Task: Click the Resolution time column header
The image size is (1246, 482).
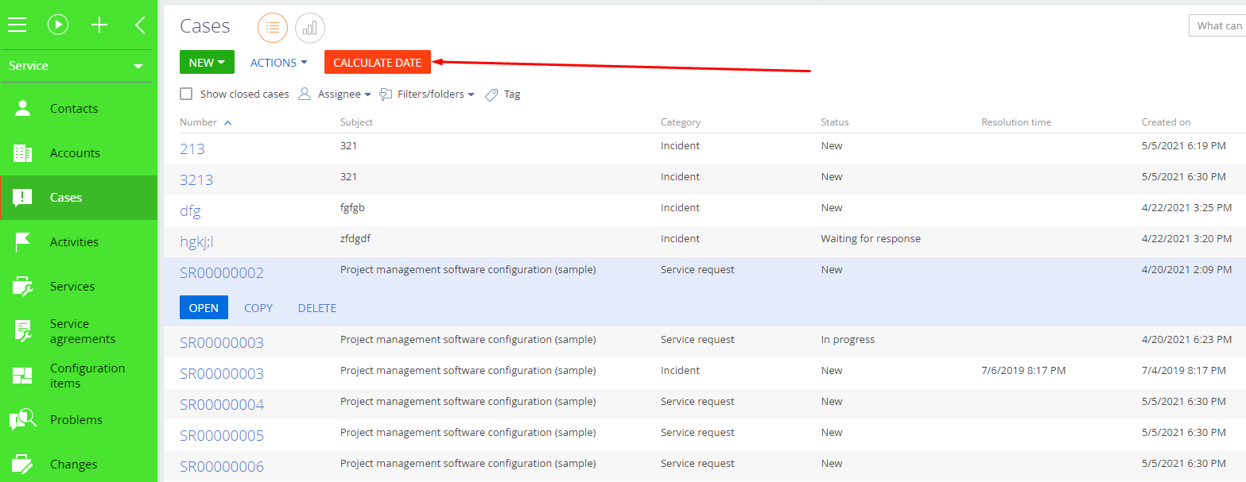Action: tap(1016, 122)
